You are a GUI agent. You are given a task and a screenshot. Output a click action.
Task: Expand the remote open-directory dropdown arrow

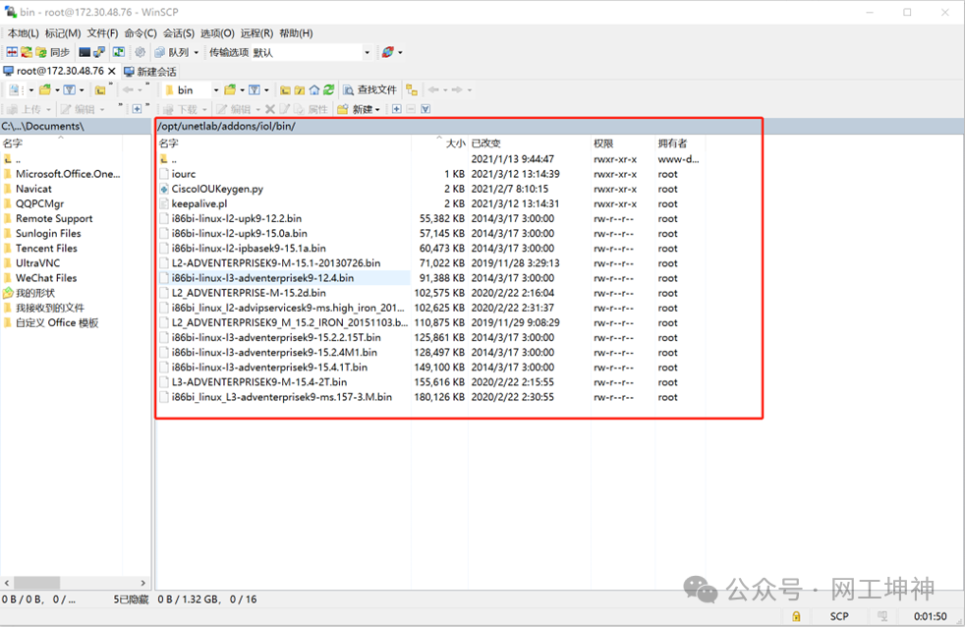[242, 90]
